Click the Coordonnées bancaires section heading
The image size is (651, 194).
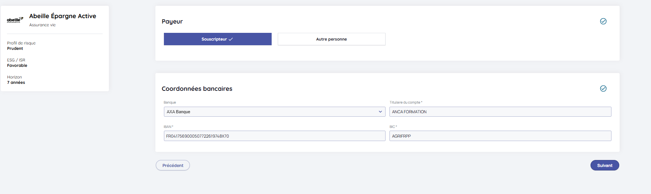197,89
